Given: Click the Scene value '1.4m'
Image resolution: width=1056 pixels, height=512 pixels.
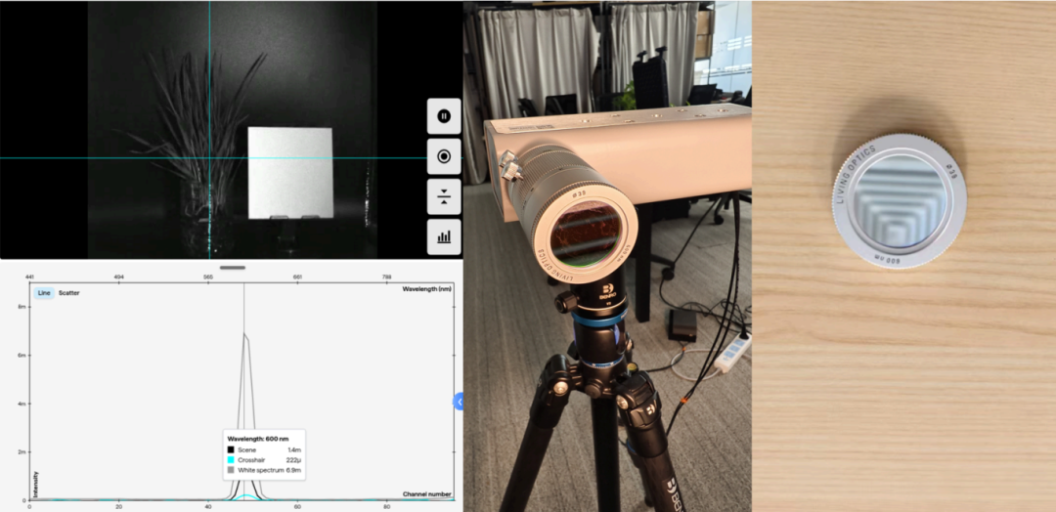Looking at the screenshot, I should [293, 449].
